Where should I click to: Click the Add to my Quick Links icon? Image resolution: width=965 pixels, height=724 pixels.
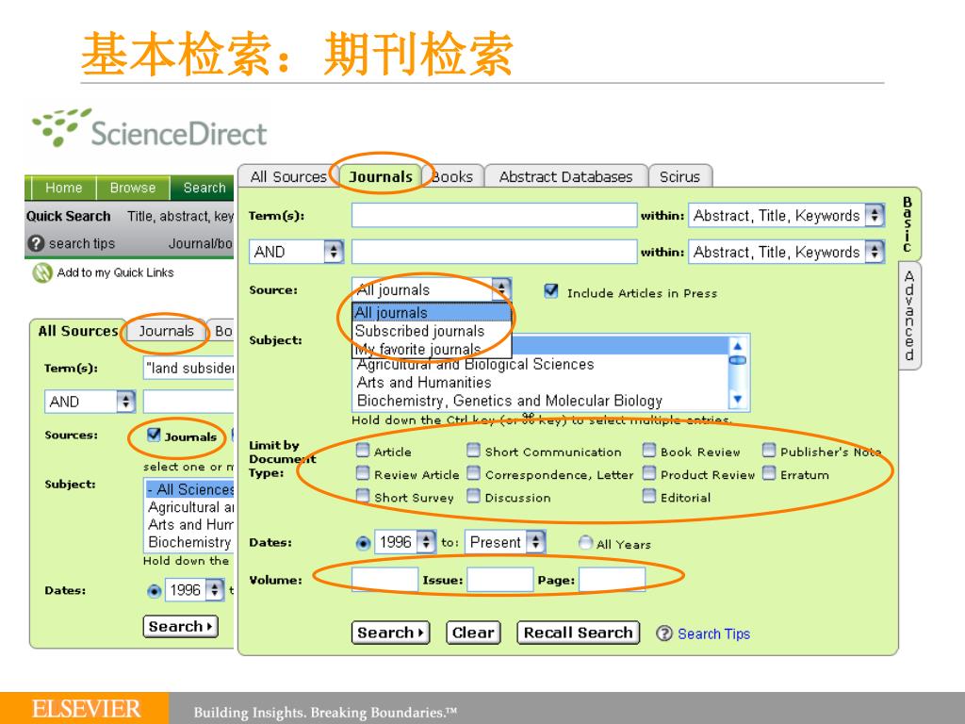tap(41, 272)
